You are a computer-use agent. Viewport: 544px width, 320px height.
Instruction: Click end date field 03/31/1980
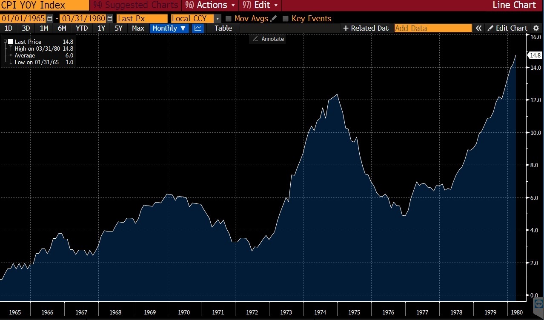tap(83, 19)
